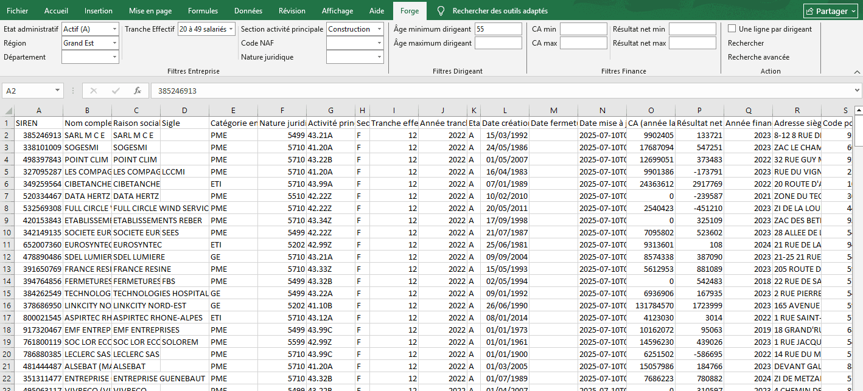
Task: Click Recherche avancée
Action: click(758, 57)
